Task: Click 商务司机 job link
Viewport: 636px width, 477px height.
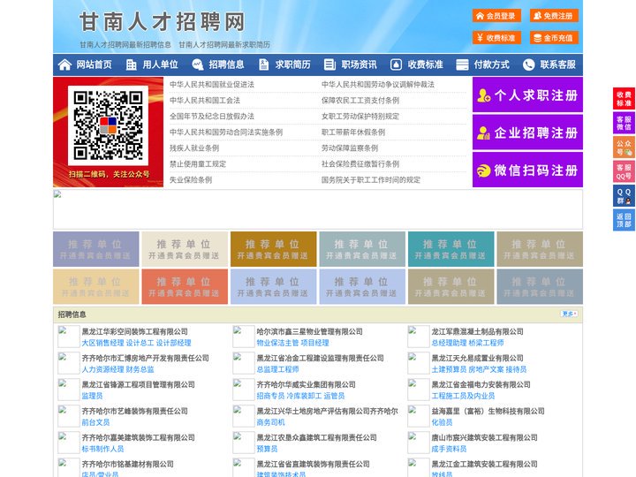Action: point(270,422)
